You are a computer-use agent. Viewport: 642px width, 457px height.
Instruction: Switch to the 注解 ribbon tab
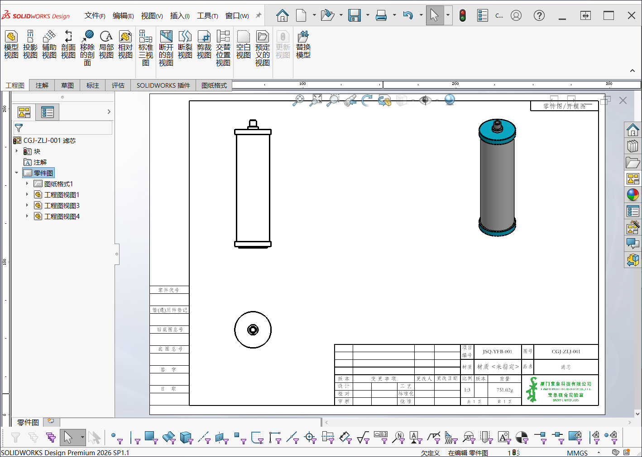[42, 85]
